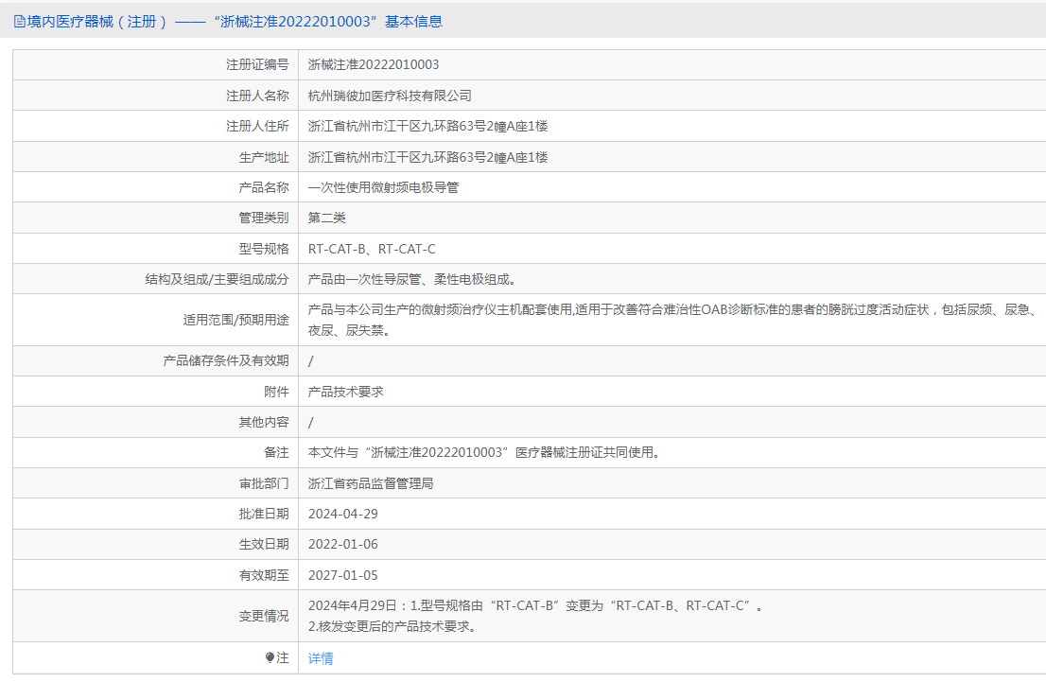Click the 适用范围/预期用途 label
The width and height of the screenshot is (1046, 682).
[x=235, y=320]
